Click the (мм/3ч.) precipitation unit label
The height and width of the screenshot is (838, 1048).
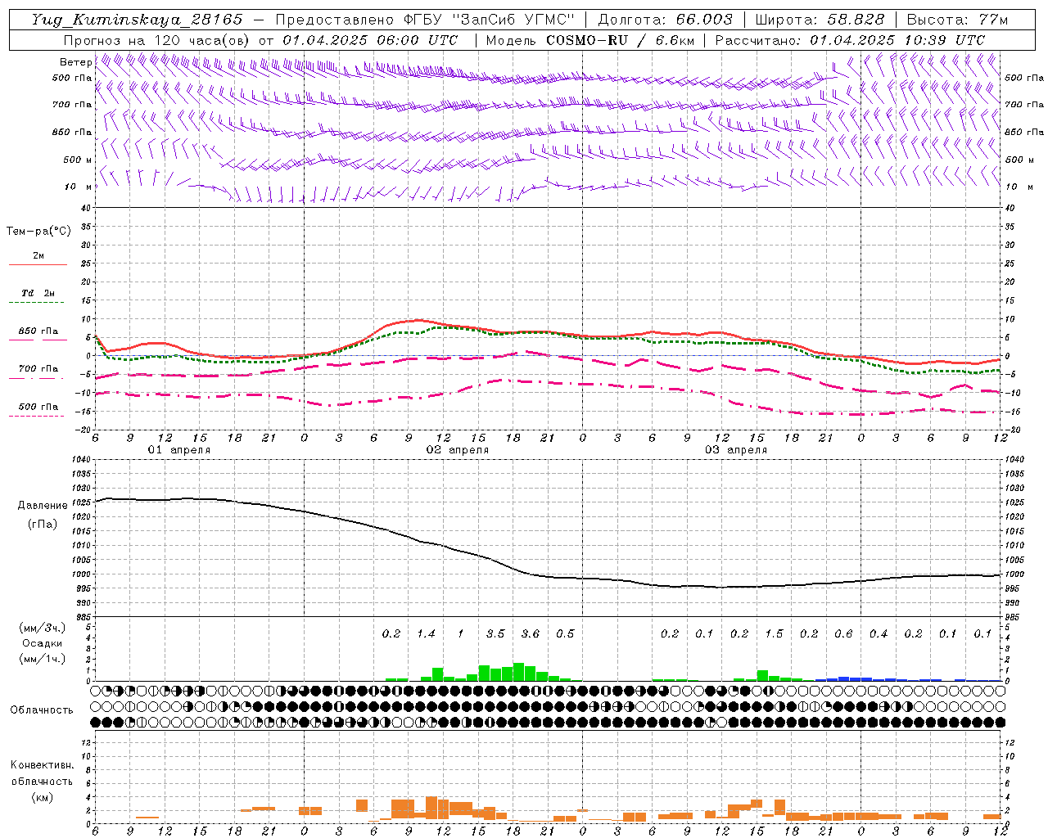coord(42,628)
